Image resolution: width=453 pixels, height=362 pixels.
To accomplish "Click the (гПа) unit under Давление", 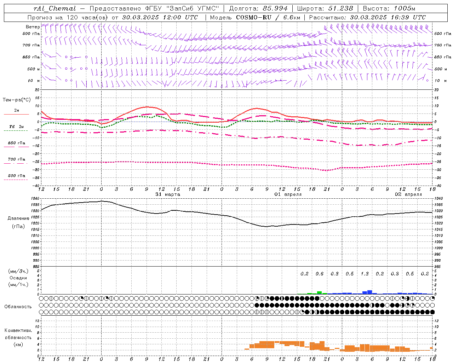I will pyautogui.click(x=18, y=227).
